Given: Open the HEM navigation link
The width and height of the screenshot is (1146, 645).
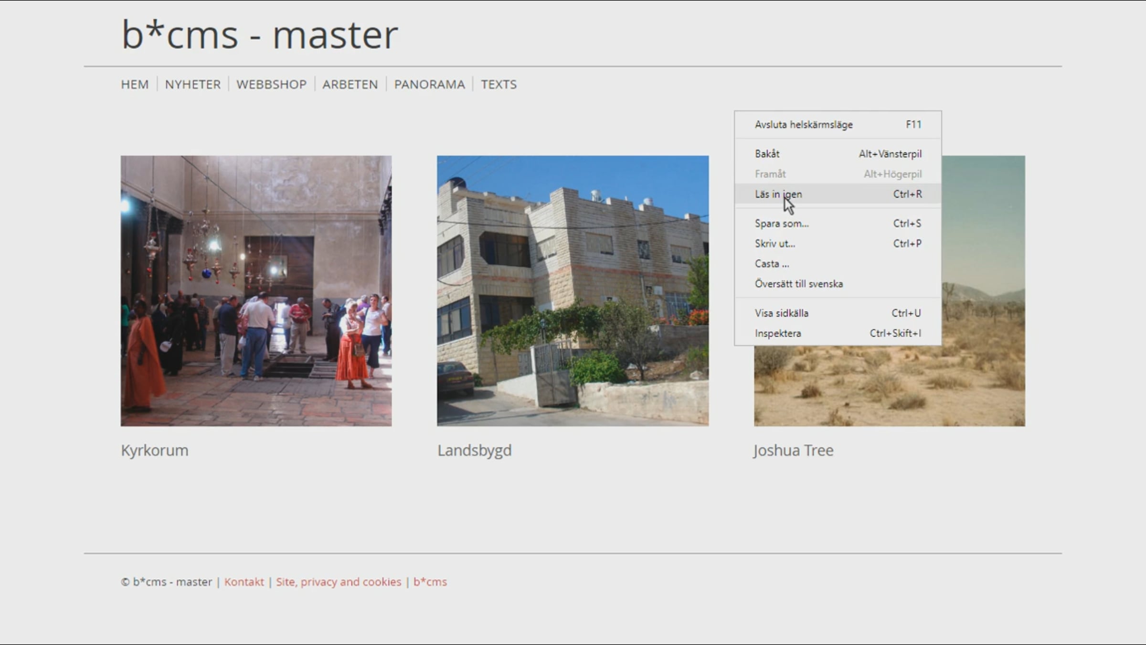Looking at the screenshot, I should [135, 85].
